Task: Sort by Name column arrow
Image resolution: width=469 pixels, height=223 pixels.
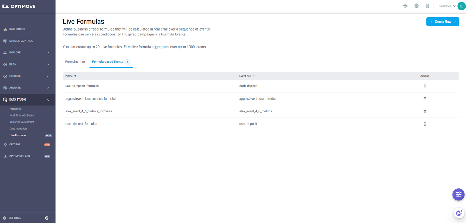Action: (75, 76)
